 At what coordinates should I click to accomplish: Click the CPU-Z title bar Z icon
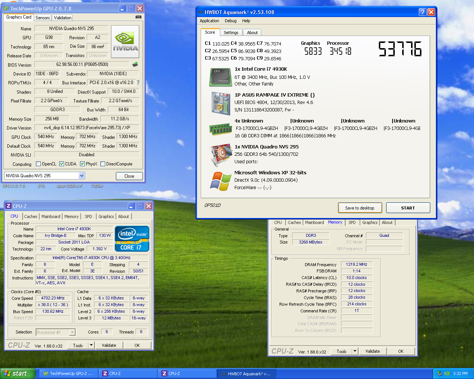point(9,206)
